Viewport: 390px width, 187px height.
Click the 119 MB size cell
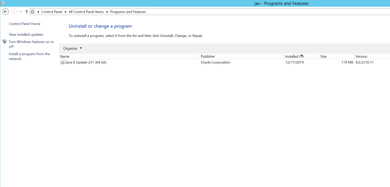tap(347, 62)
